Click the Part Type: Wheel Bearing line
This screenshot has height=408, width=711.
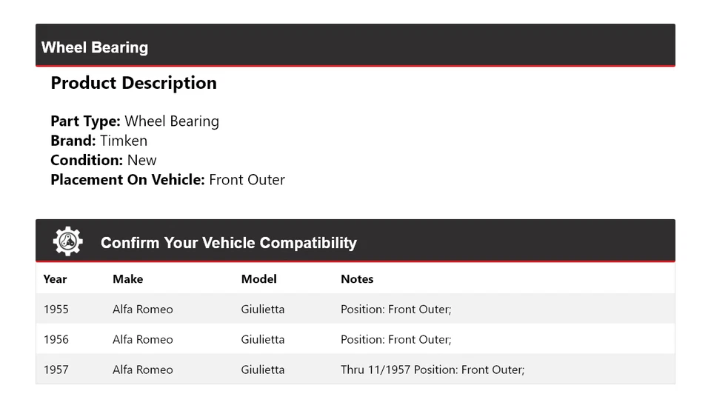click(135, 121)
